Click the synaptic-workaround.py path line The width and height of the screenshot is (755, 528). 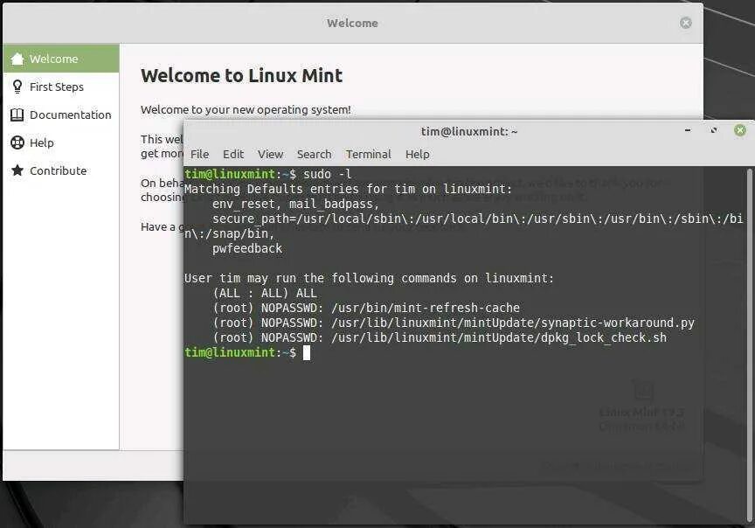pos(454,323)
